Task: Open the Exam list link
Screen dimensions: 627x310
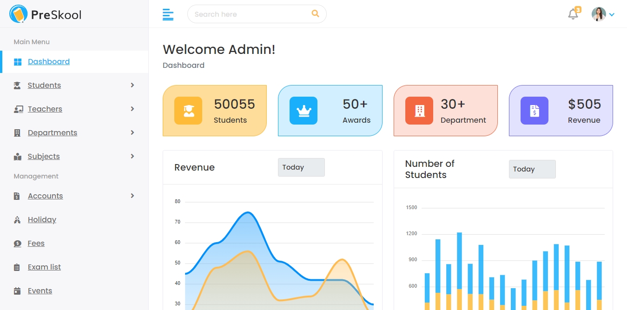Action: tap(44, 267)
